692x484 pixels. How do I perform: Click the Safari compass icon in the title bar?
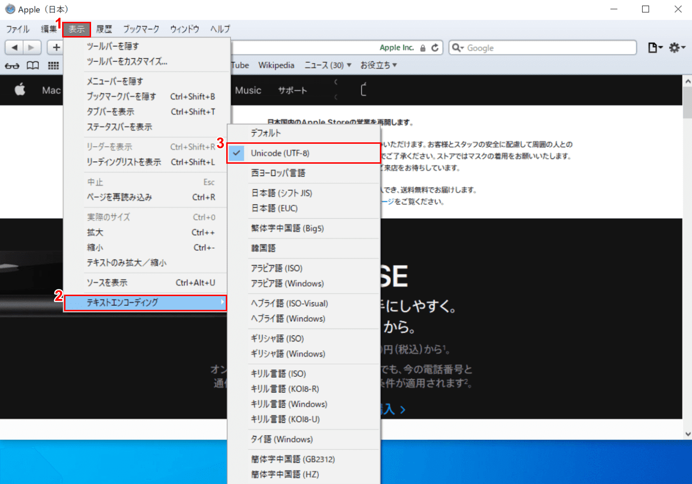coord(10,9)
